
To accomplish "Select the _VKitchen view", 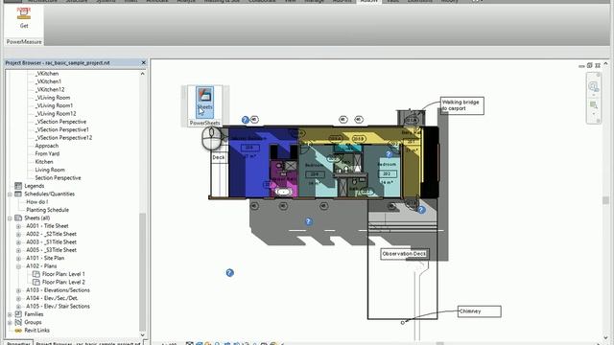I will pyautogui.click(x=47, y=74).
